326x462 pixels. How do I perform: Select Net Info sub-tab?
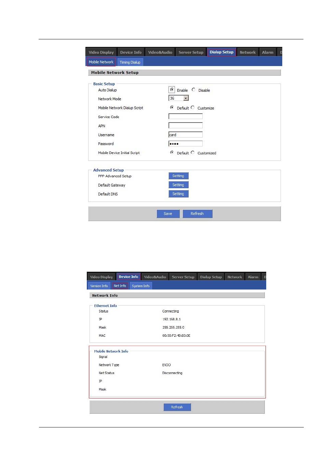pos(120,286)
